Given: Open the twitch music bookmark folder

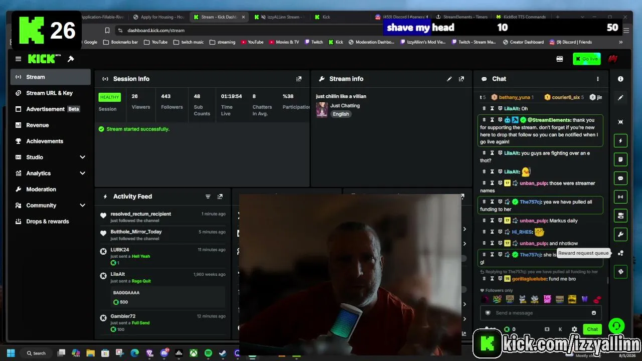Looking at the screenshot, I should [x=189, y=42].
